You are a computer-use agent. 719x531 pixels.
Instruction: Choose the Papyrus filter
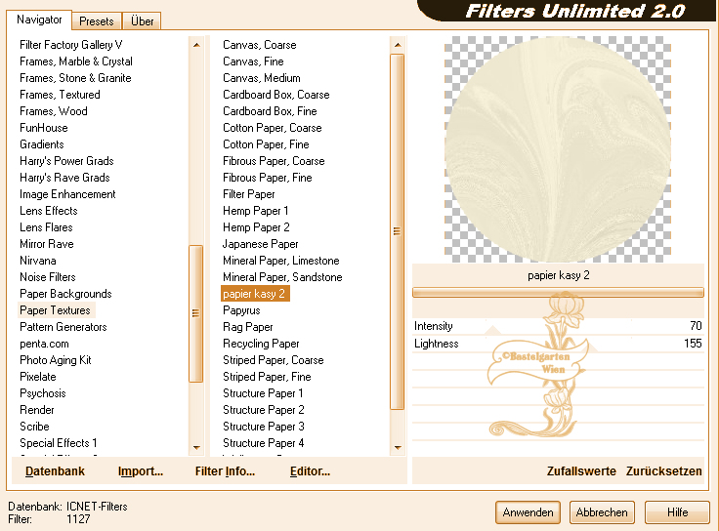(241, 310)
